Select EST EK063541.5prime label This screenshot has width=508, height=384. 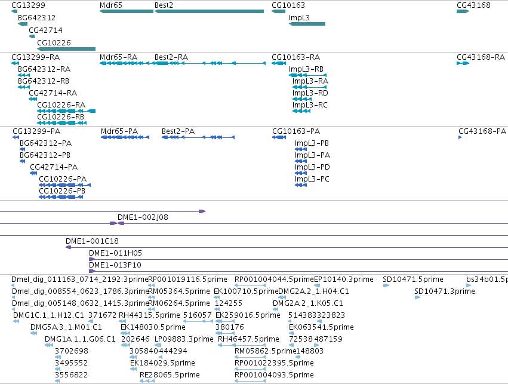tap(321, 327)
